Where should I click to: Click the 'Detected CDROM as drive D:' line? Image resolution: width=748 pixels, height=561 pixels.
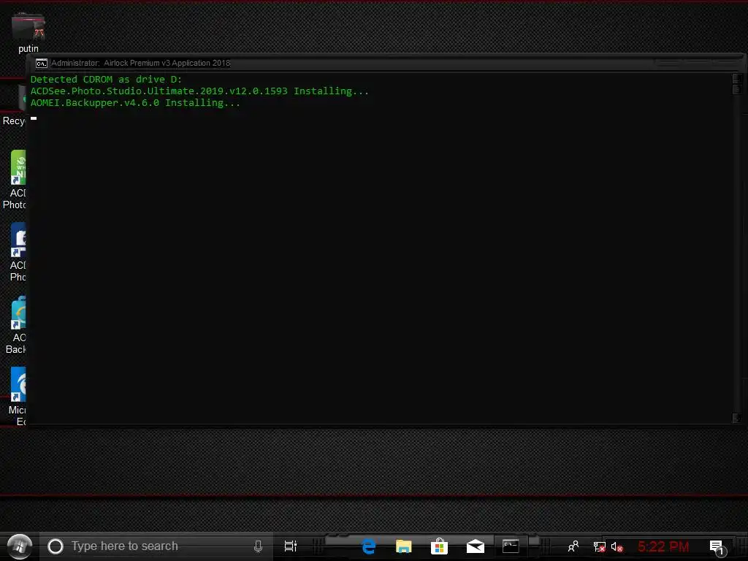[x=106, y=80]
